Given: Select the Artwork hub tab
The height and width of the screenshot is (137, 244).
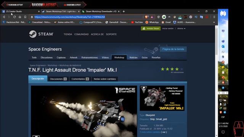Looking at the screenshot, I should pyautogui.click(x=74, y=57).
